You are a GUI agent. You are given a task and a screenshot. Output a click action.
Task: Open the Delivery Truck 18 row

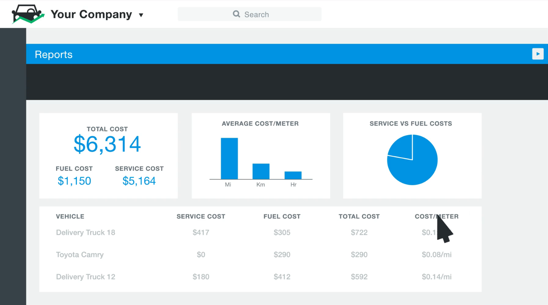pos(260,233)
